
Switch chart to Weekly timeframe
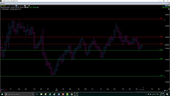[x=16, y=6]
